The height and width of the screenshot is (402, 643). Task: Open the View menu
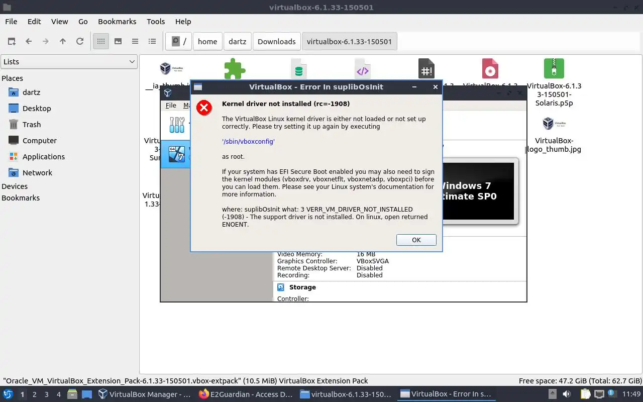59,22
